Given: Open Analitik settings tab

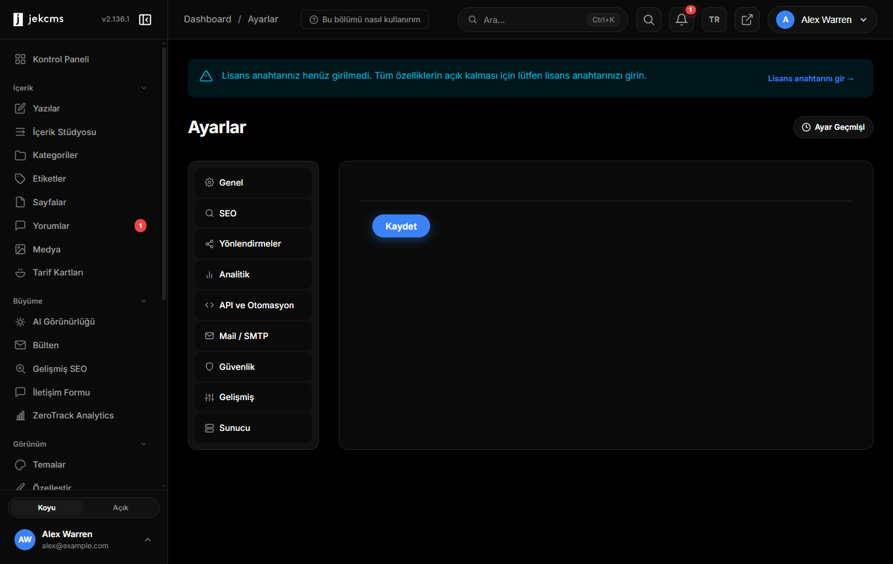Looking at the screenshot, I should click(x=253, y=274).
